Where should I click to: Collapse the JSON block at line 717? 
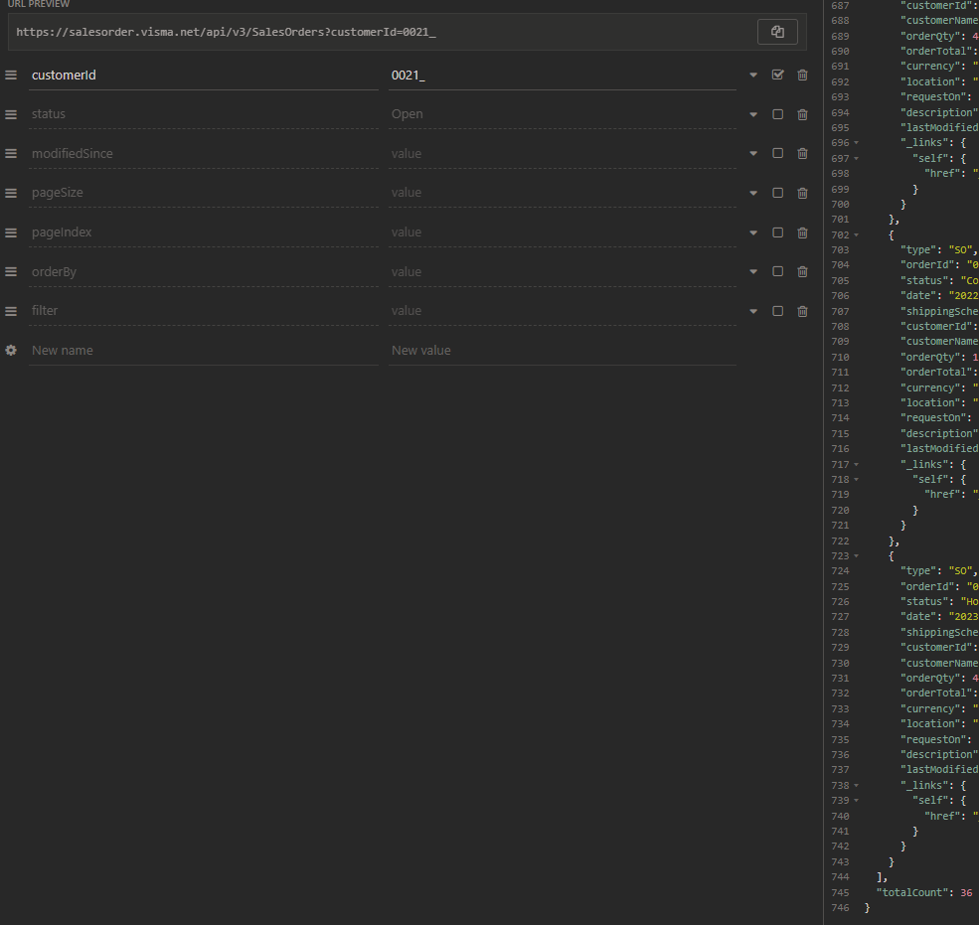pyautogui.click(x=856, y=465)
